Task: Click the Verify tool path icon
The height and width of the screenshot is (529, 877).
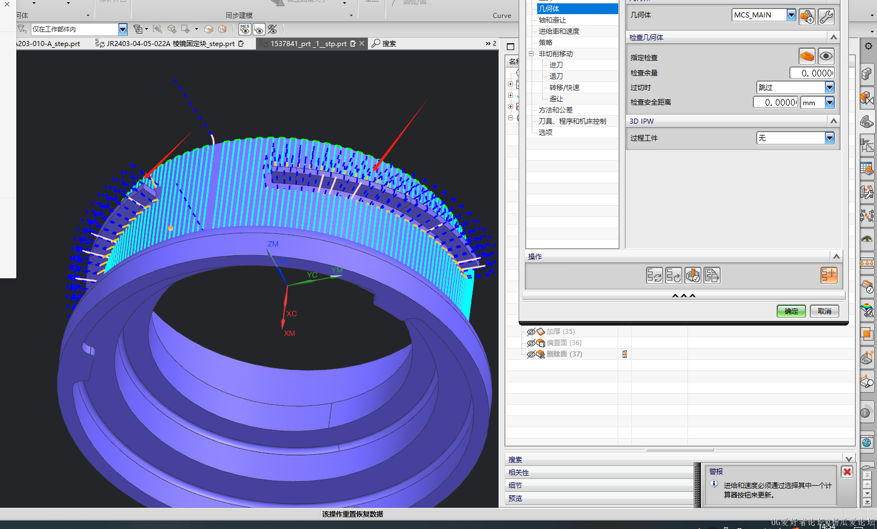Action: coord(693,275)
